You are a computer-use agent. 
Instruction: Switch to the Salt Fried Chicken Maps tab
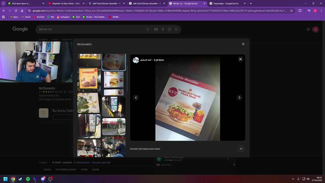click(x=107, y=4)
